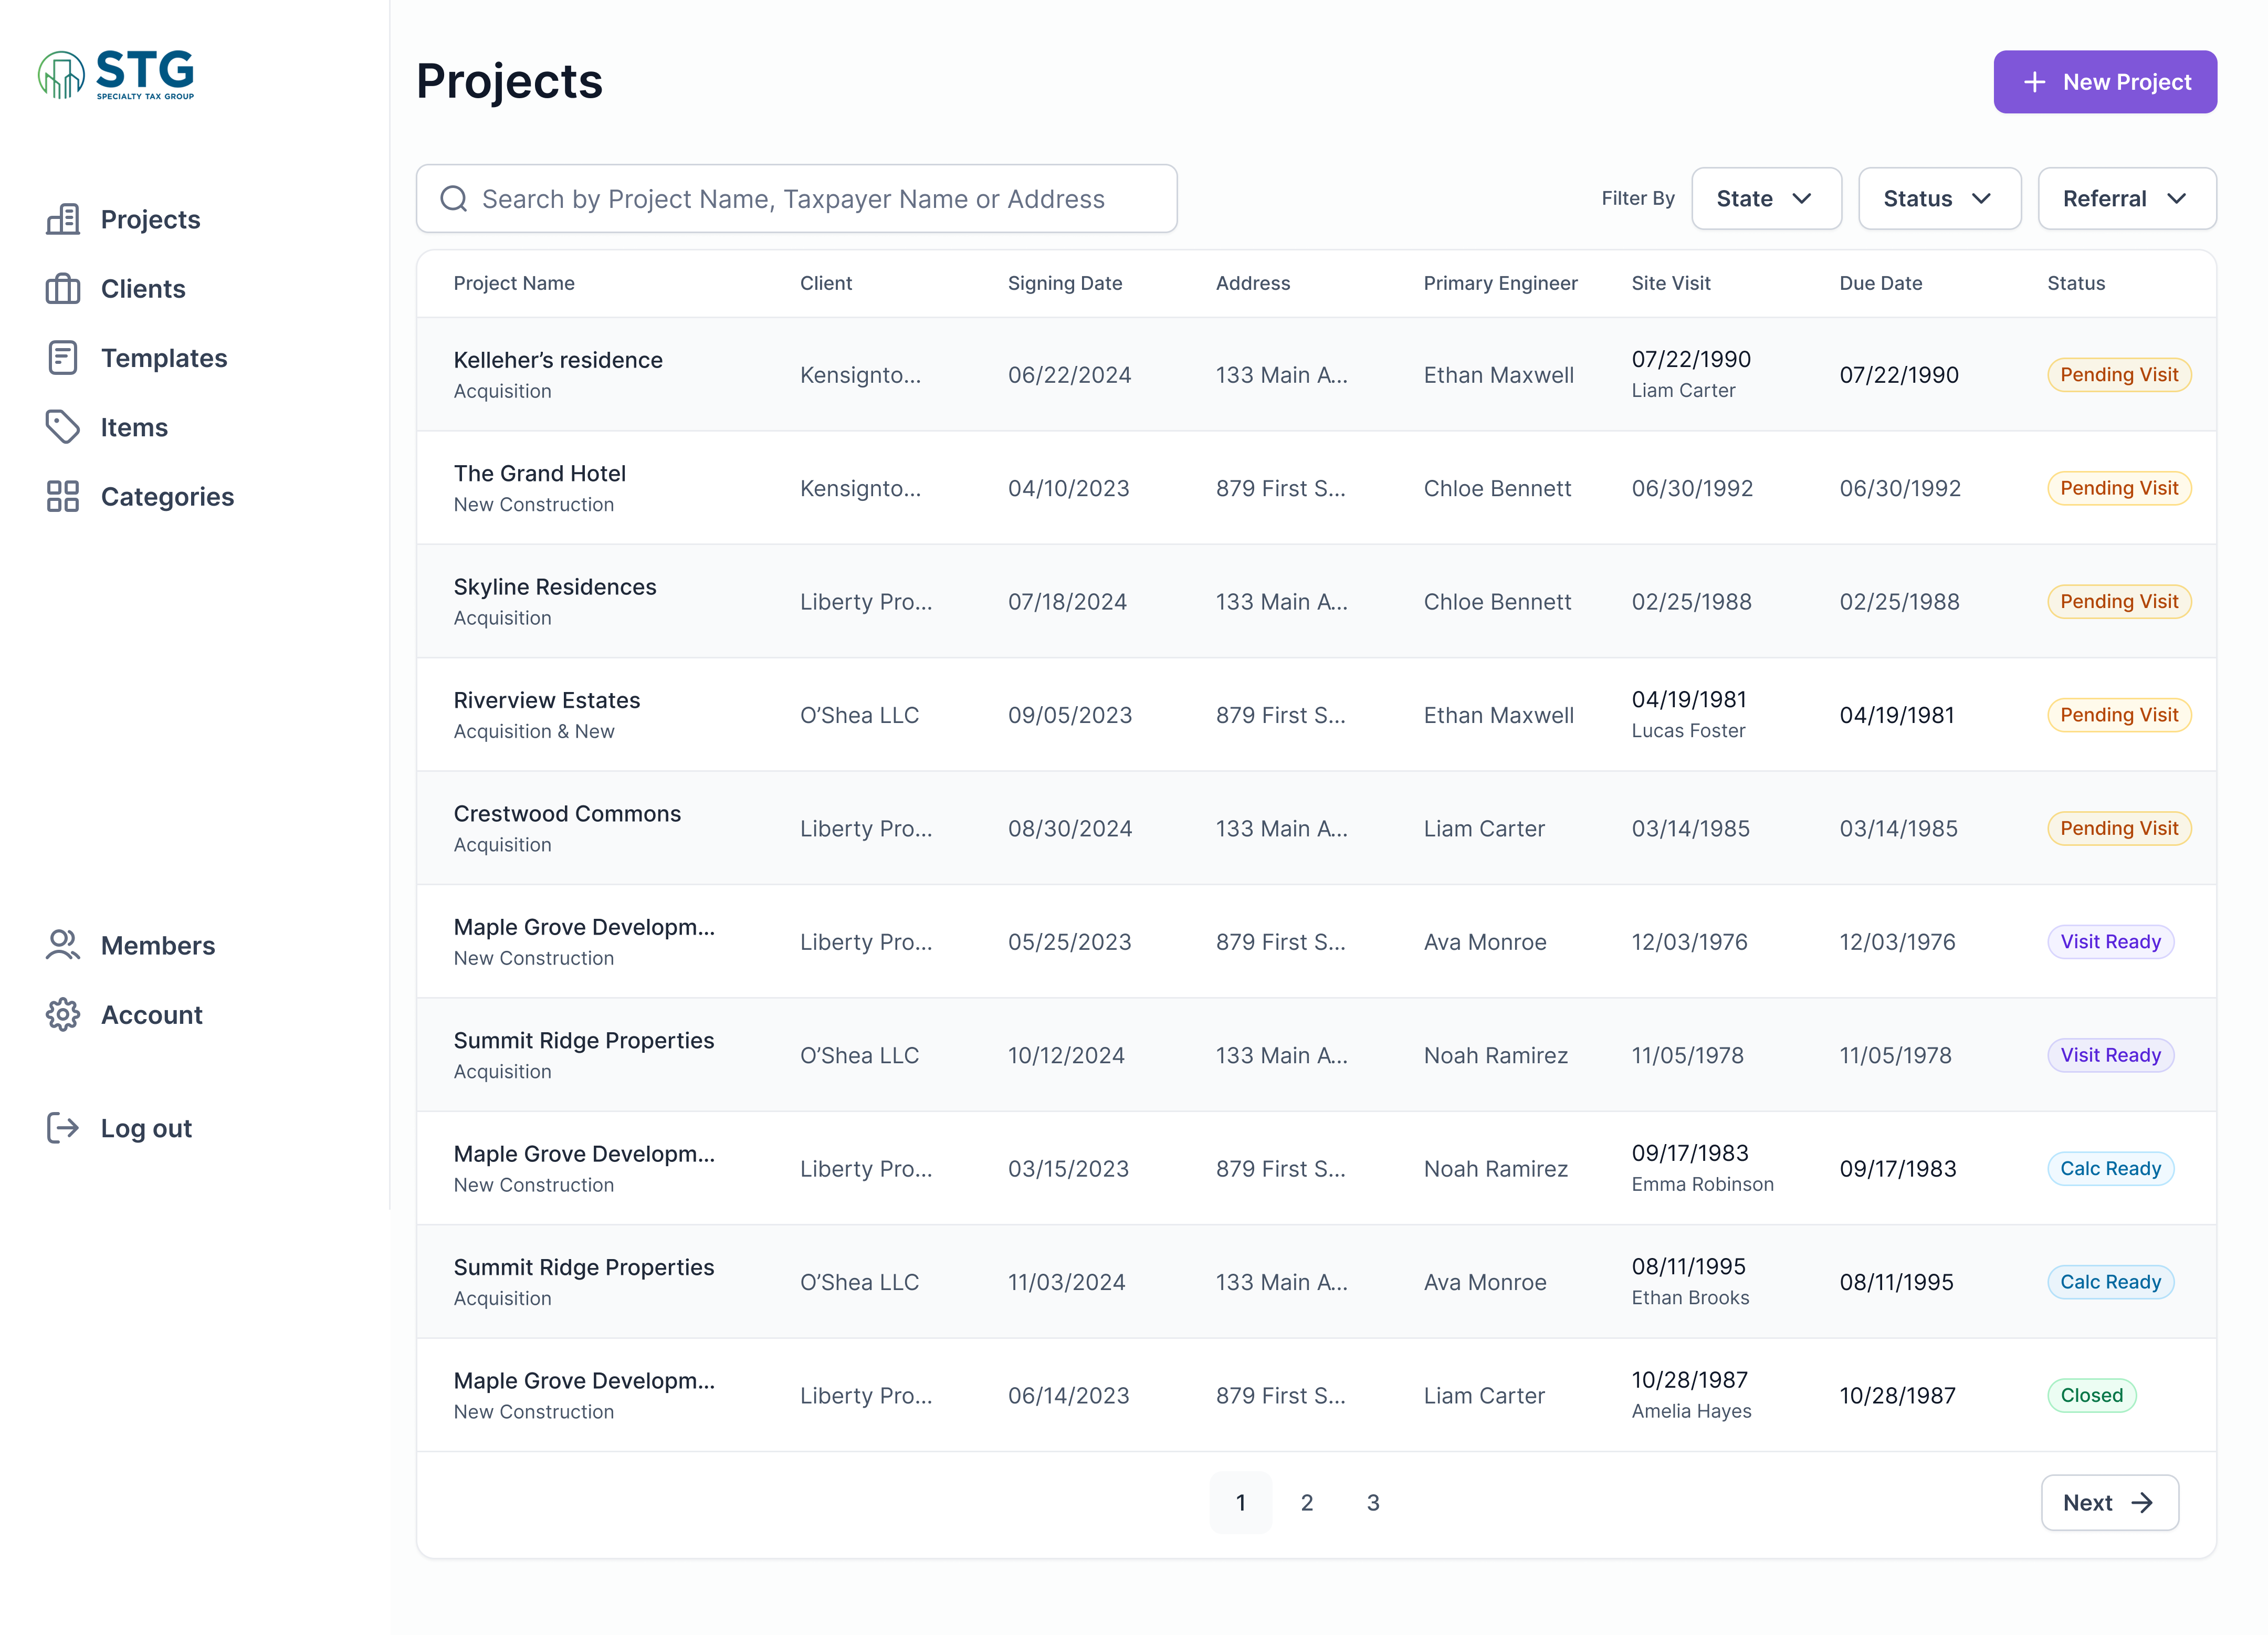Jump to page 3 in pagination
This screenshot has height=1635, width=2268.
1373,1502
